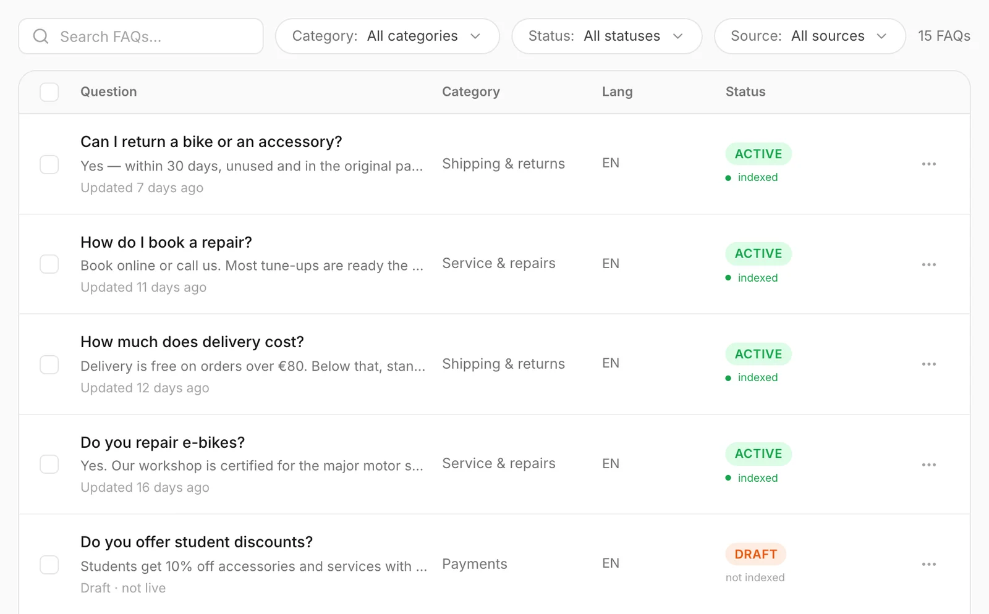
Task: Open the Status: All statuses dropdown
Action: point(606,36)
